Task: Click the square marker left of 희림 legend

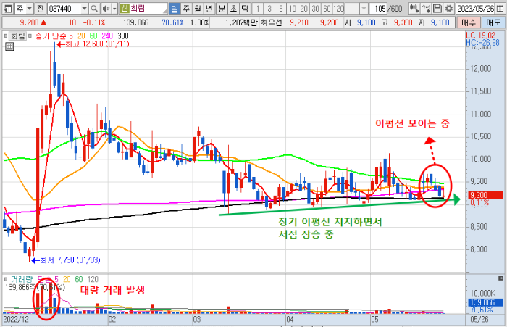Action: (6, 36)
